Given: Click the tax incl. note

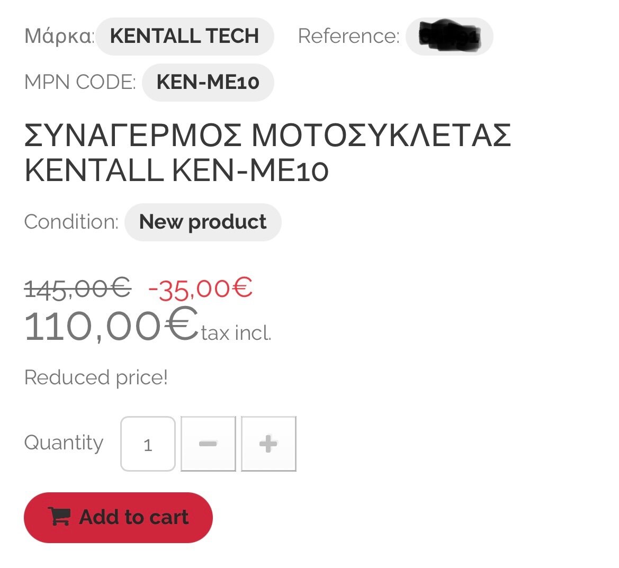Looking at the screenshot, I should coord(236,333).
